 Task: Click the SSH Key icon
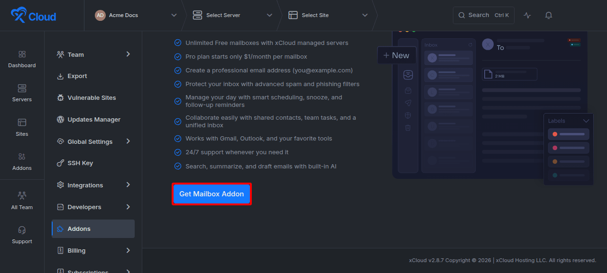click(60, 163)
